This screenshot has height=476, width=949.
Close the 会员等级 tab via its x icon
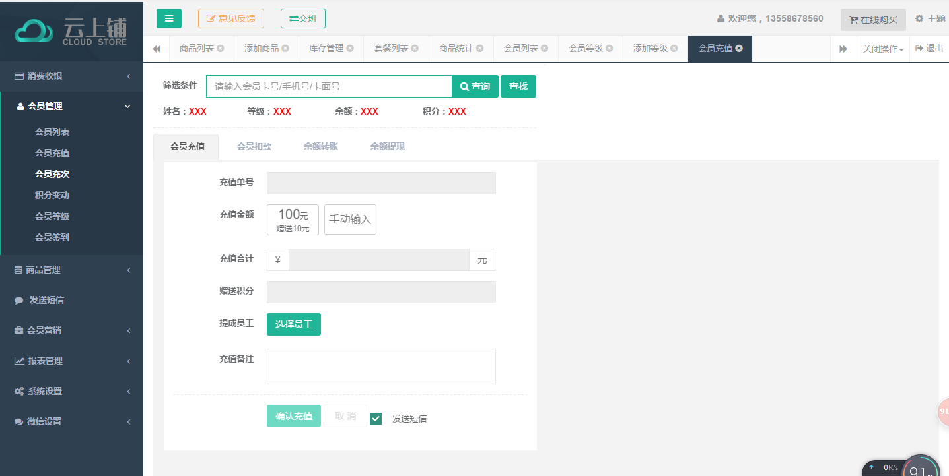[609, 49]
